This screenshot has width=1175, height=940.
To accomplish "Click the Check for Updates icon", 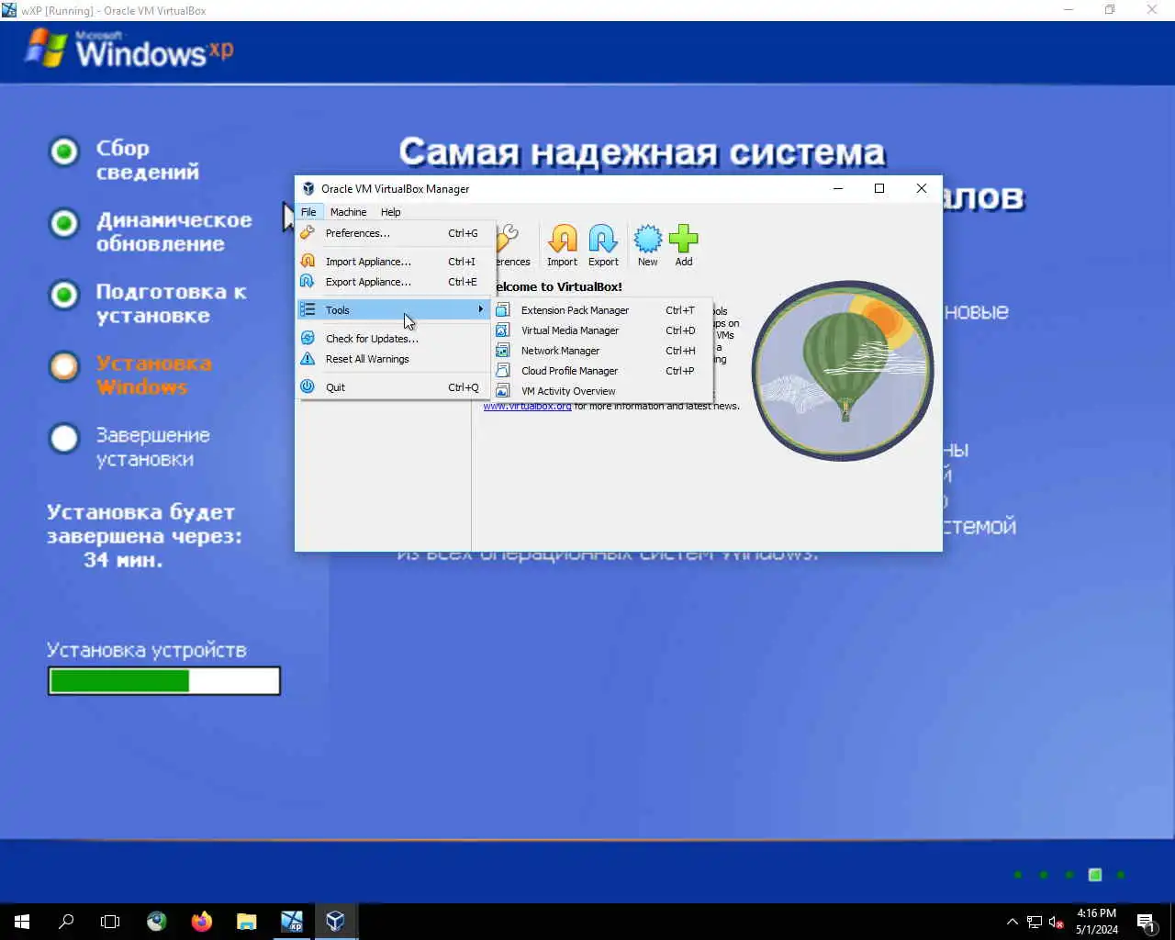I will [308, 339].
